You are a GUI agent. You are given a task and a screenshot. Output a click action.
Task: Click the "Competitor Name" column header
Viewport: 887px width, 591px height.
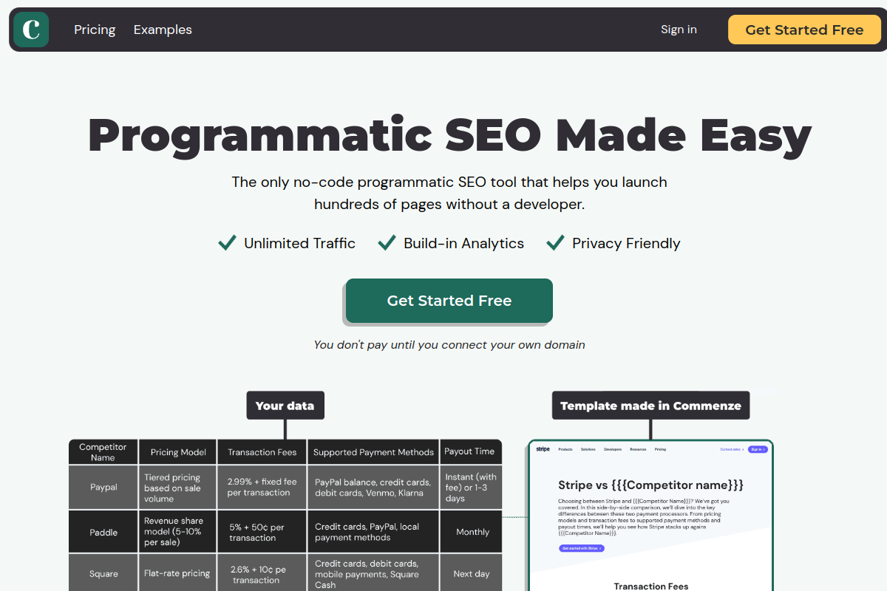pyautogui.click(x=103, y=452)
